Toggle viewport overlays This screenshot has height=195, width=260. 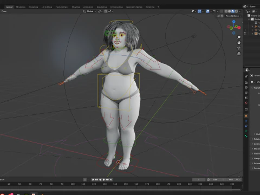(x=207, y=11)
